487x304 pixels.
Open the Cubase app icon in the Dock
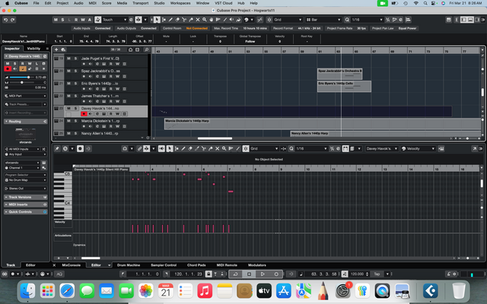[431, 291]
